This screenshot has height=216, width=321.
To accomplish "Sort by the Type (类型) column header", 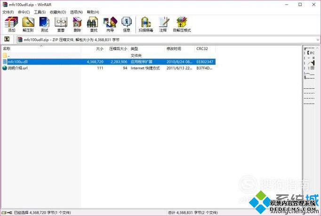I will click(147, 48).
